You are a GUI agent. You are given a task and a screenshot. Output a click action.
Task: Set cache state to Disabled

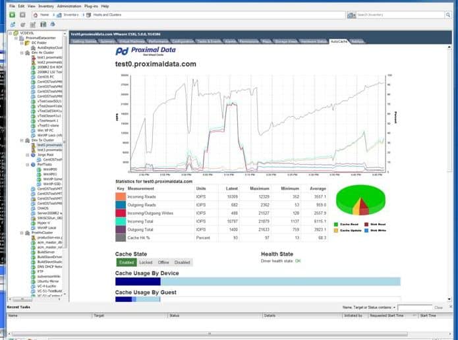point(183,262)
